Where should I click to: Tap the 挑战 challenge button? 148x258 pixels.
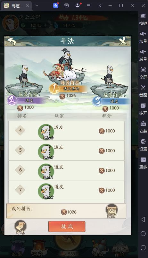tap(67, 227)
